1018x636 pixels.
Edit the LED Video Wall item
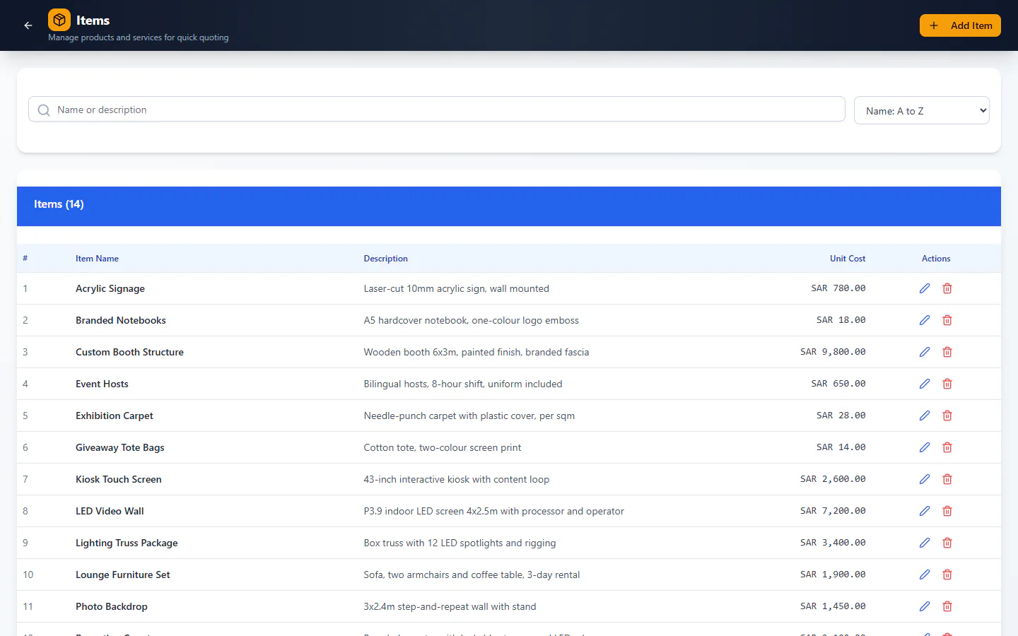pyautogui.click(x=925, y=511)
